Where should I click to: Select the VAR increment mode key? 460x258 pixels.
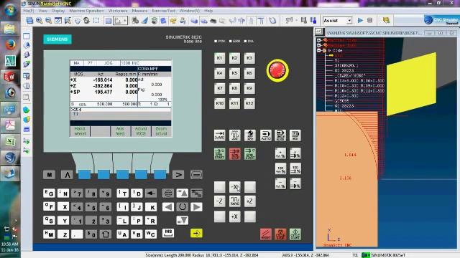(x=219, y=135)
